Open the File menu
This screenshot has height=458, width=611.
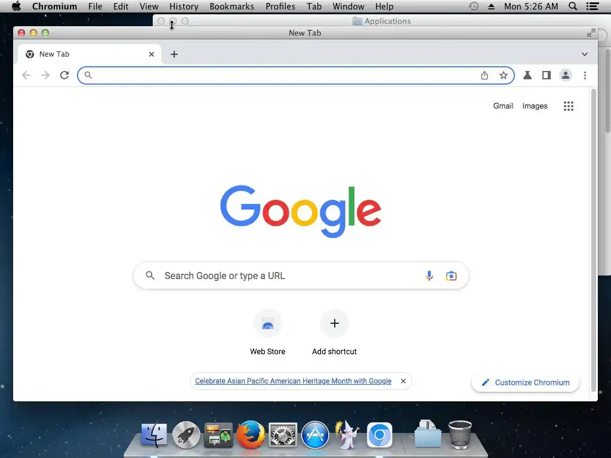(x=95, y=6)
